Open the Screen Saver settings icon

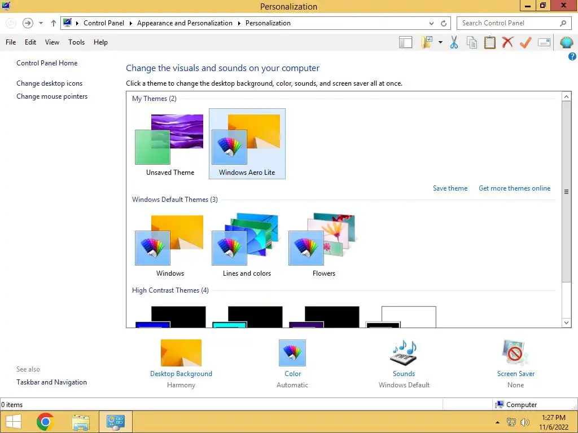[515, 353]
